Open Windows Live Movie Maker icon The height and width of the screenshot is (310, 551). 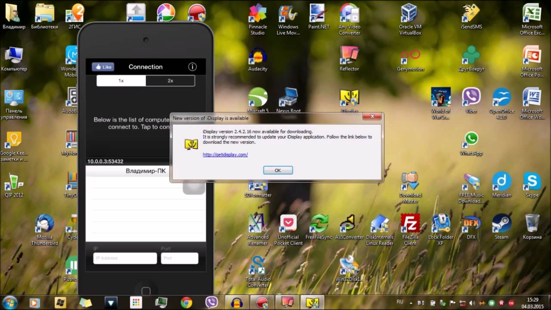(x=288, y=20)
